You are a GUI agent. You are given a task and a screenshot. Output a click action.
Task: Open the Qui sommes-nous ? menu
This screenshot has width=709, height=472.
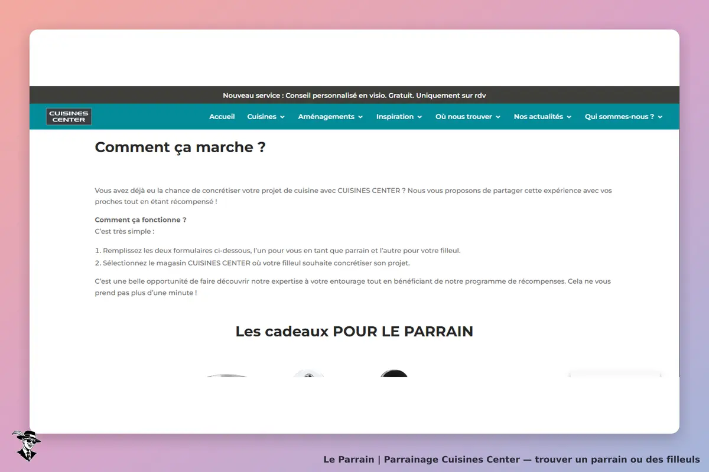click(x=619, y=117)
